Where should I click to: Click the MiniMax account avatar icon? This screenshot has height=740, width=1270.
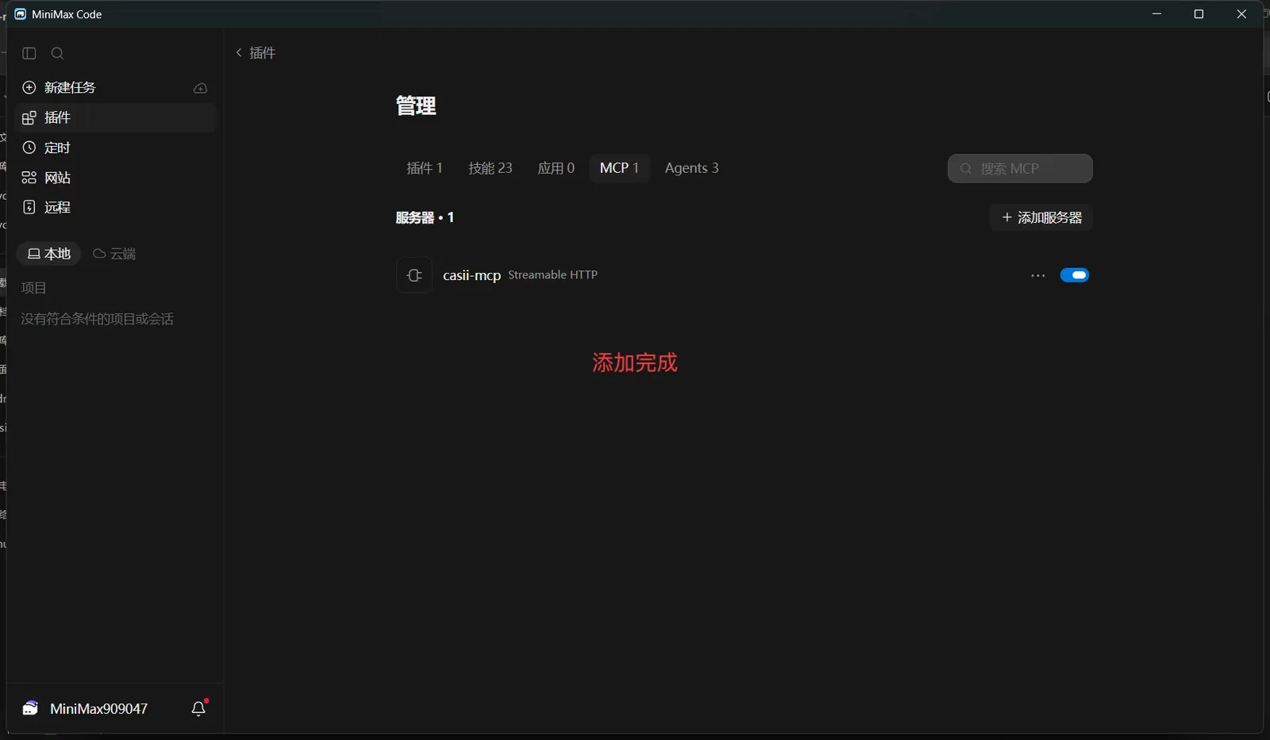pyautogui.click(x=30, y=708)
